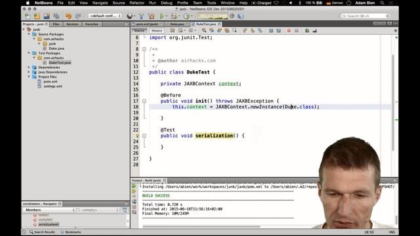Switch to the Duke.java editor tab
Viewport: 420px width, 236px height.
pyautogui.click(x=177, y=24)
